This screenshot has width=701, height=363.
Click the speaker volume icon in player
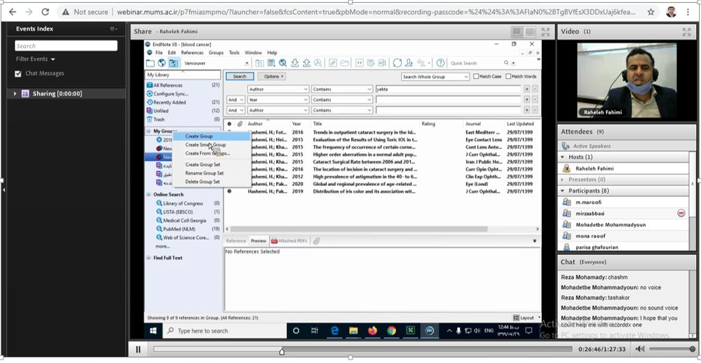coord(640,349)
